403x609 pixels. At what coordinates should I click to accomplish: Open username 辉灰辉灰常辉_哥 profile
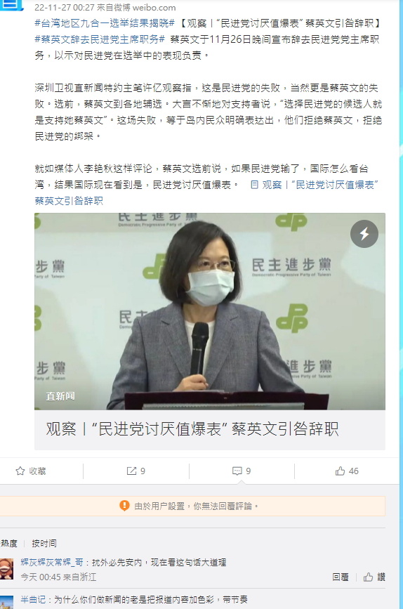click(x=52, y=563)
